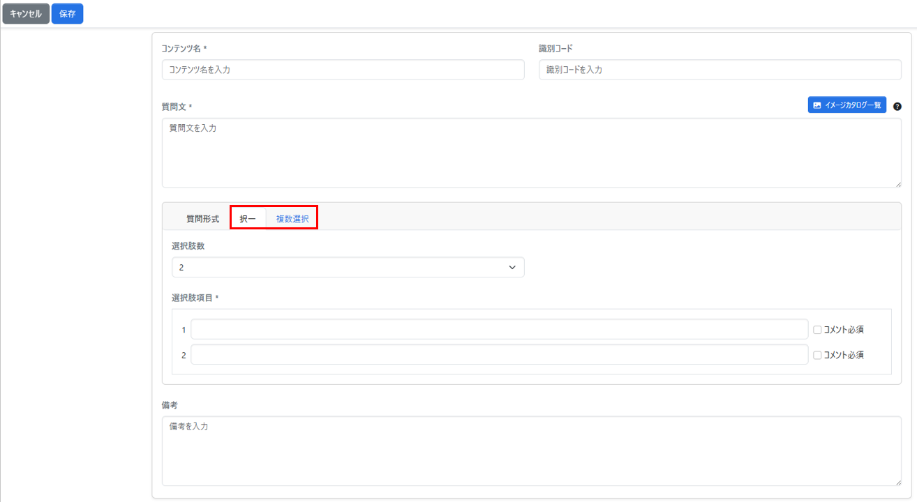Click the resize handle of the 備考 textarea
Image resolution: width=917 pixels, height=502 pixels.
pos(897,482)
